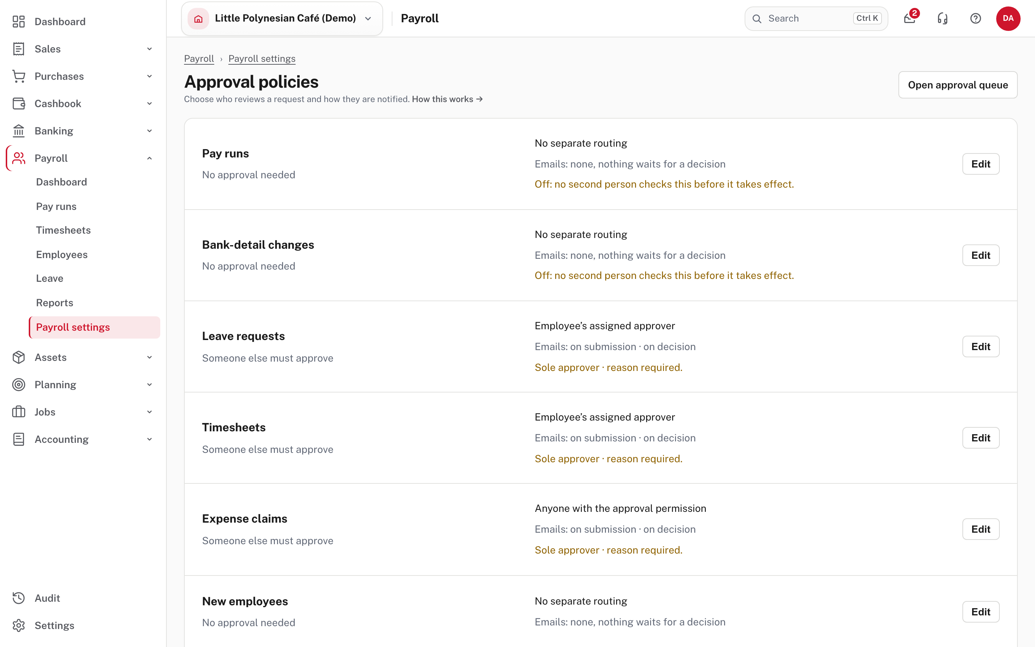Image resolution: width=1035 pixels, height=647 pixels.
Task: Open the help question mark icon
Action: [x=976, y=18]
